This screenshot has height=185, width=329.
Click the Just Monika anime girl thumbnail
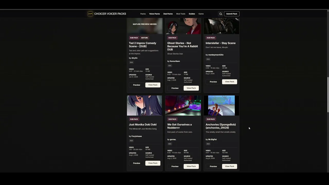pyautogui.click(x=145, y=106)
